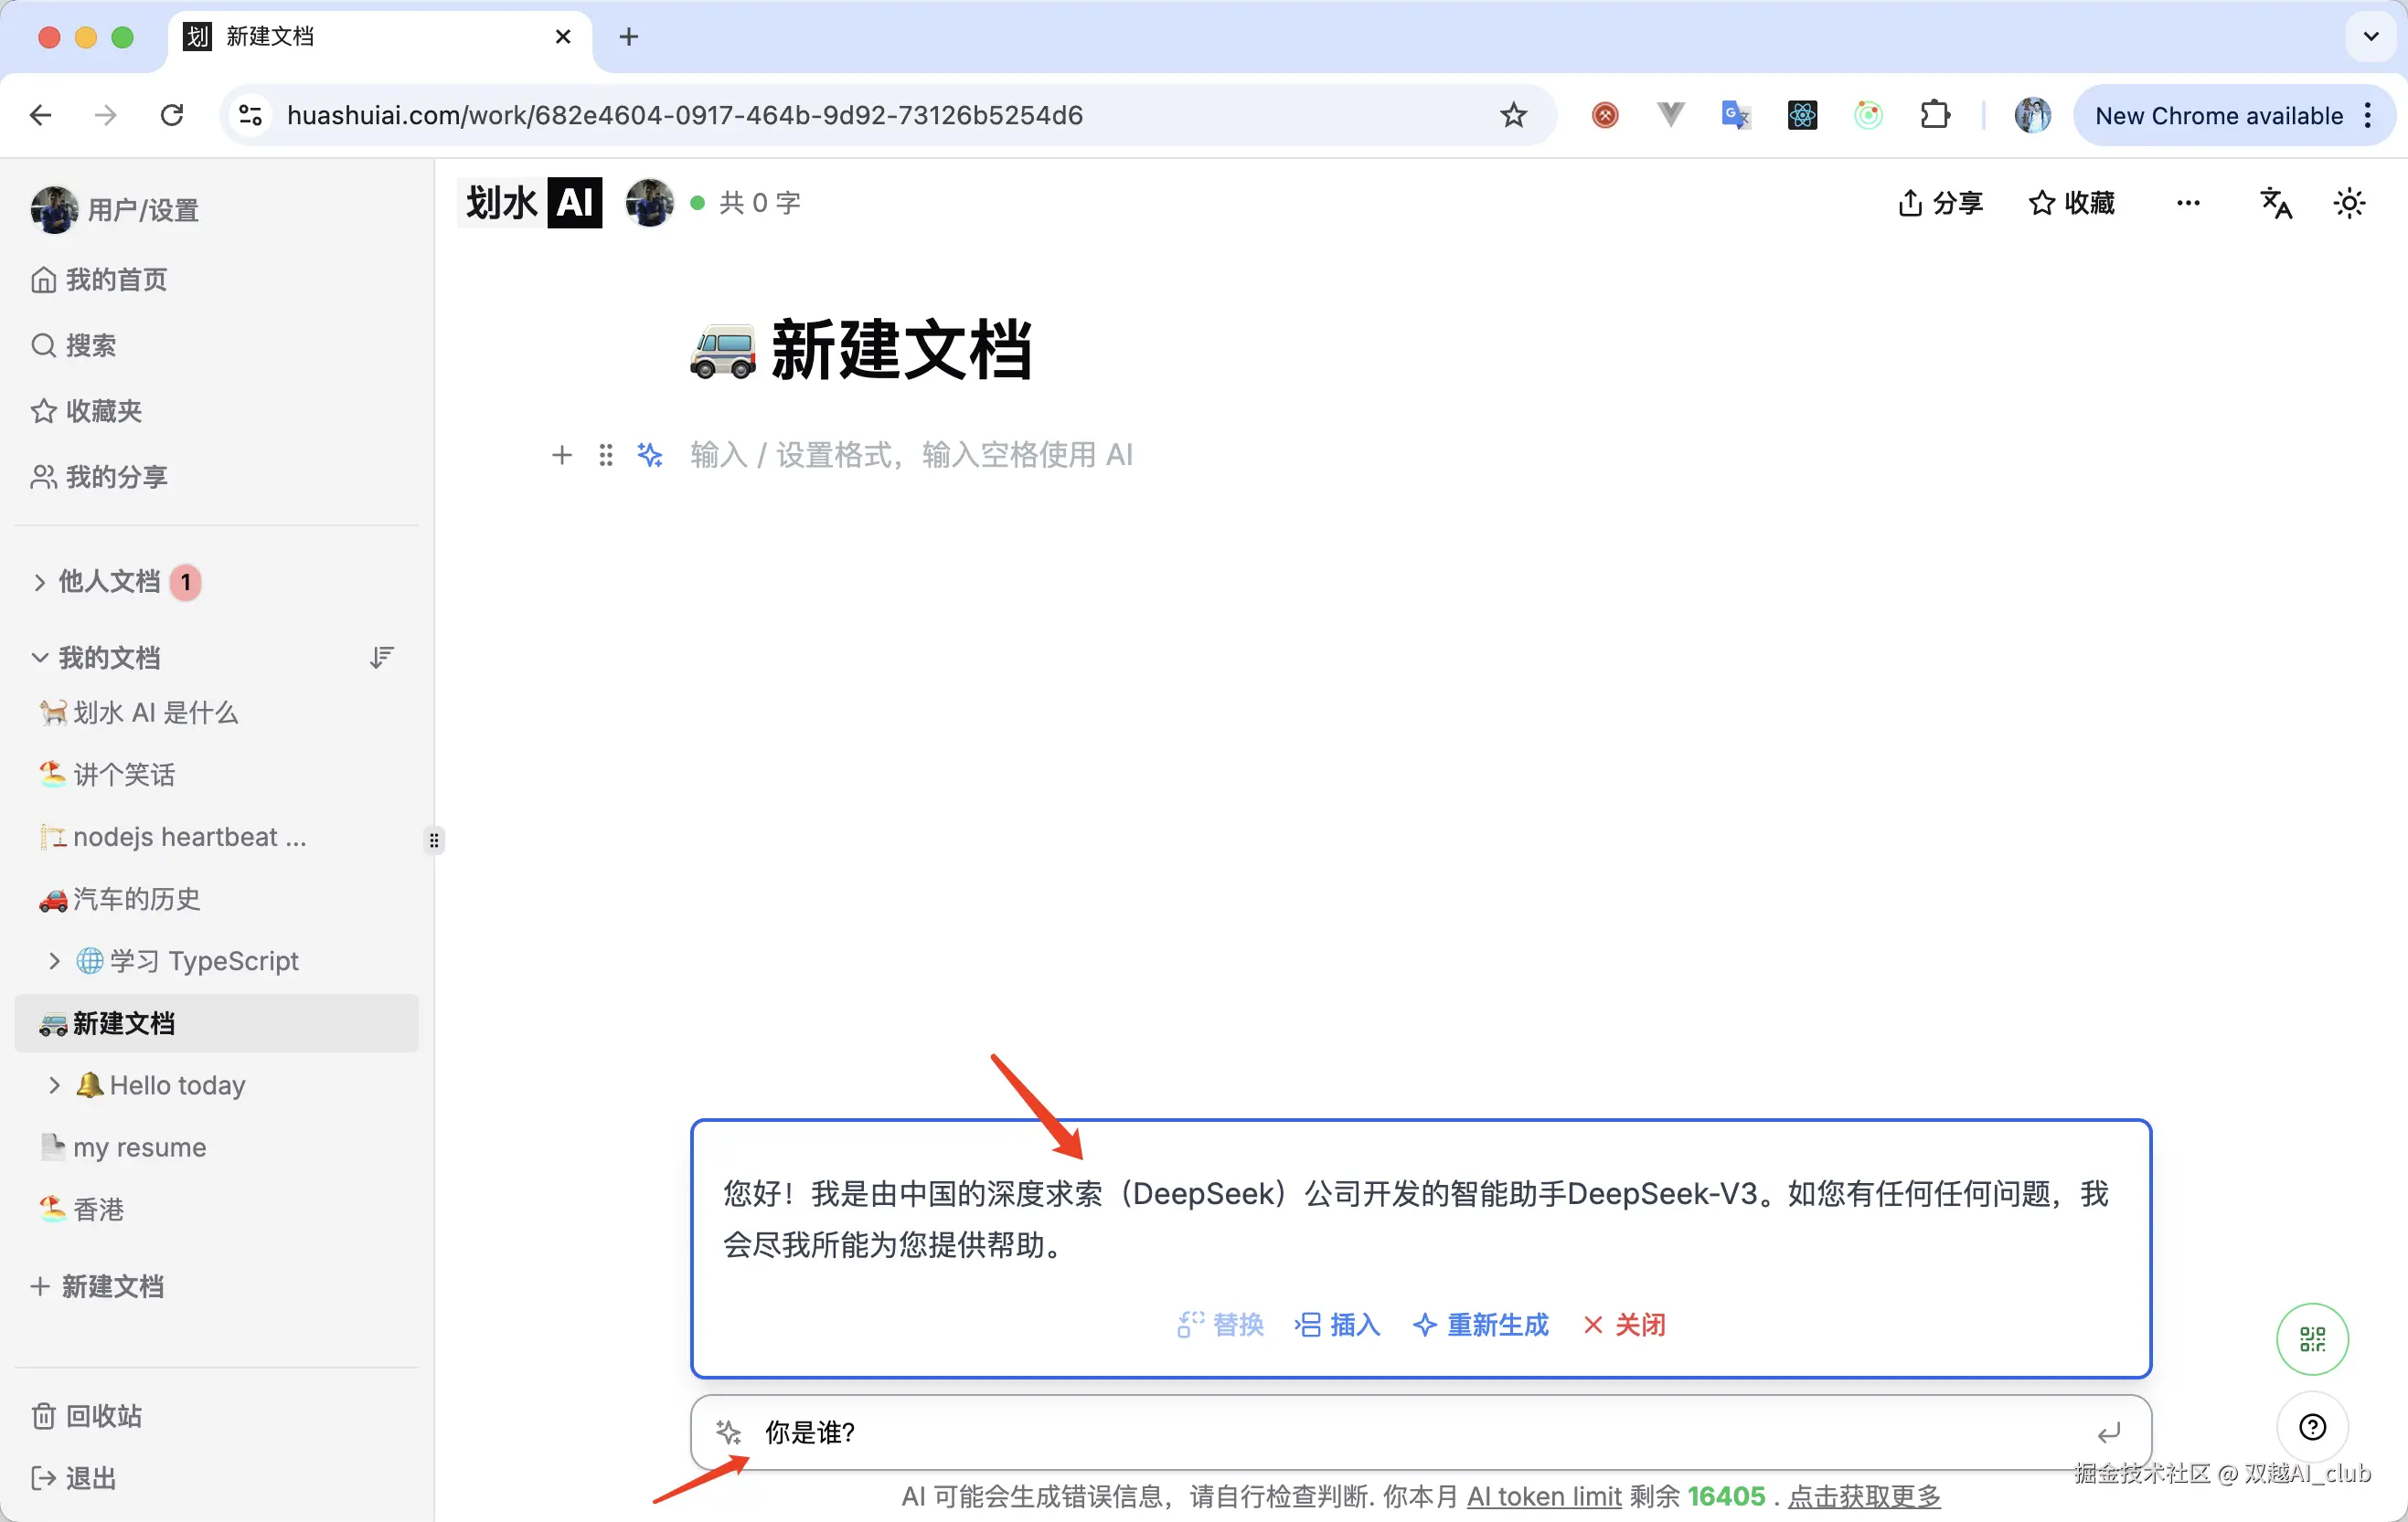The image size is (2408, 1522).
Task: Open the Google Translate extension icon
Action: pos(1736,115)
